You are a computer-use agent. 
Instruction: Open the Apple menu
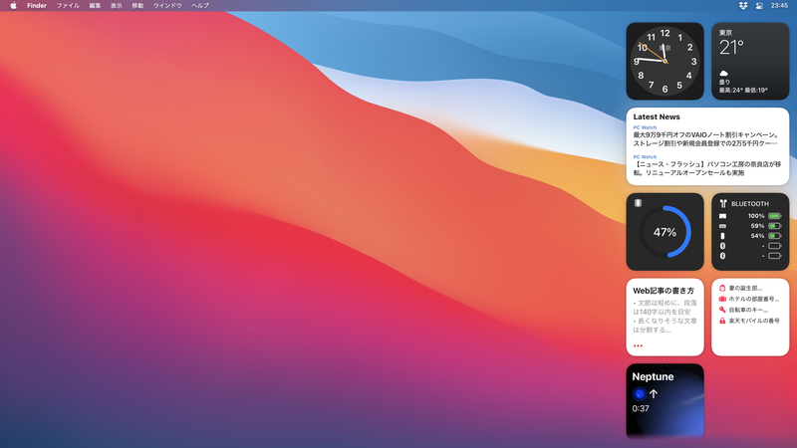[13, 6]
